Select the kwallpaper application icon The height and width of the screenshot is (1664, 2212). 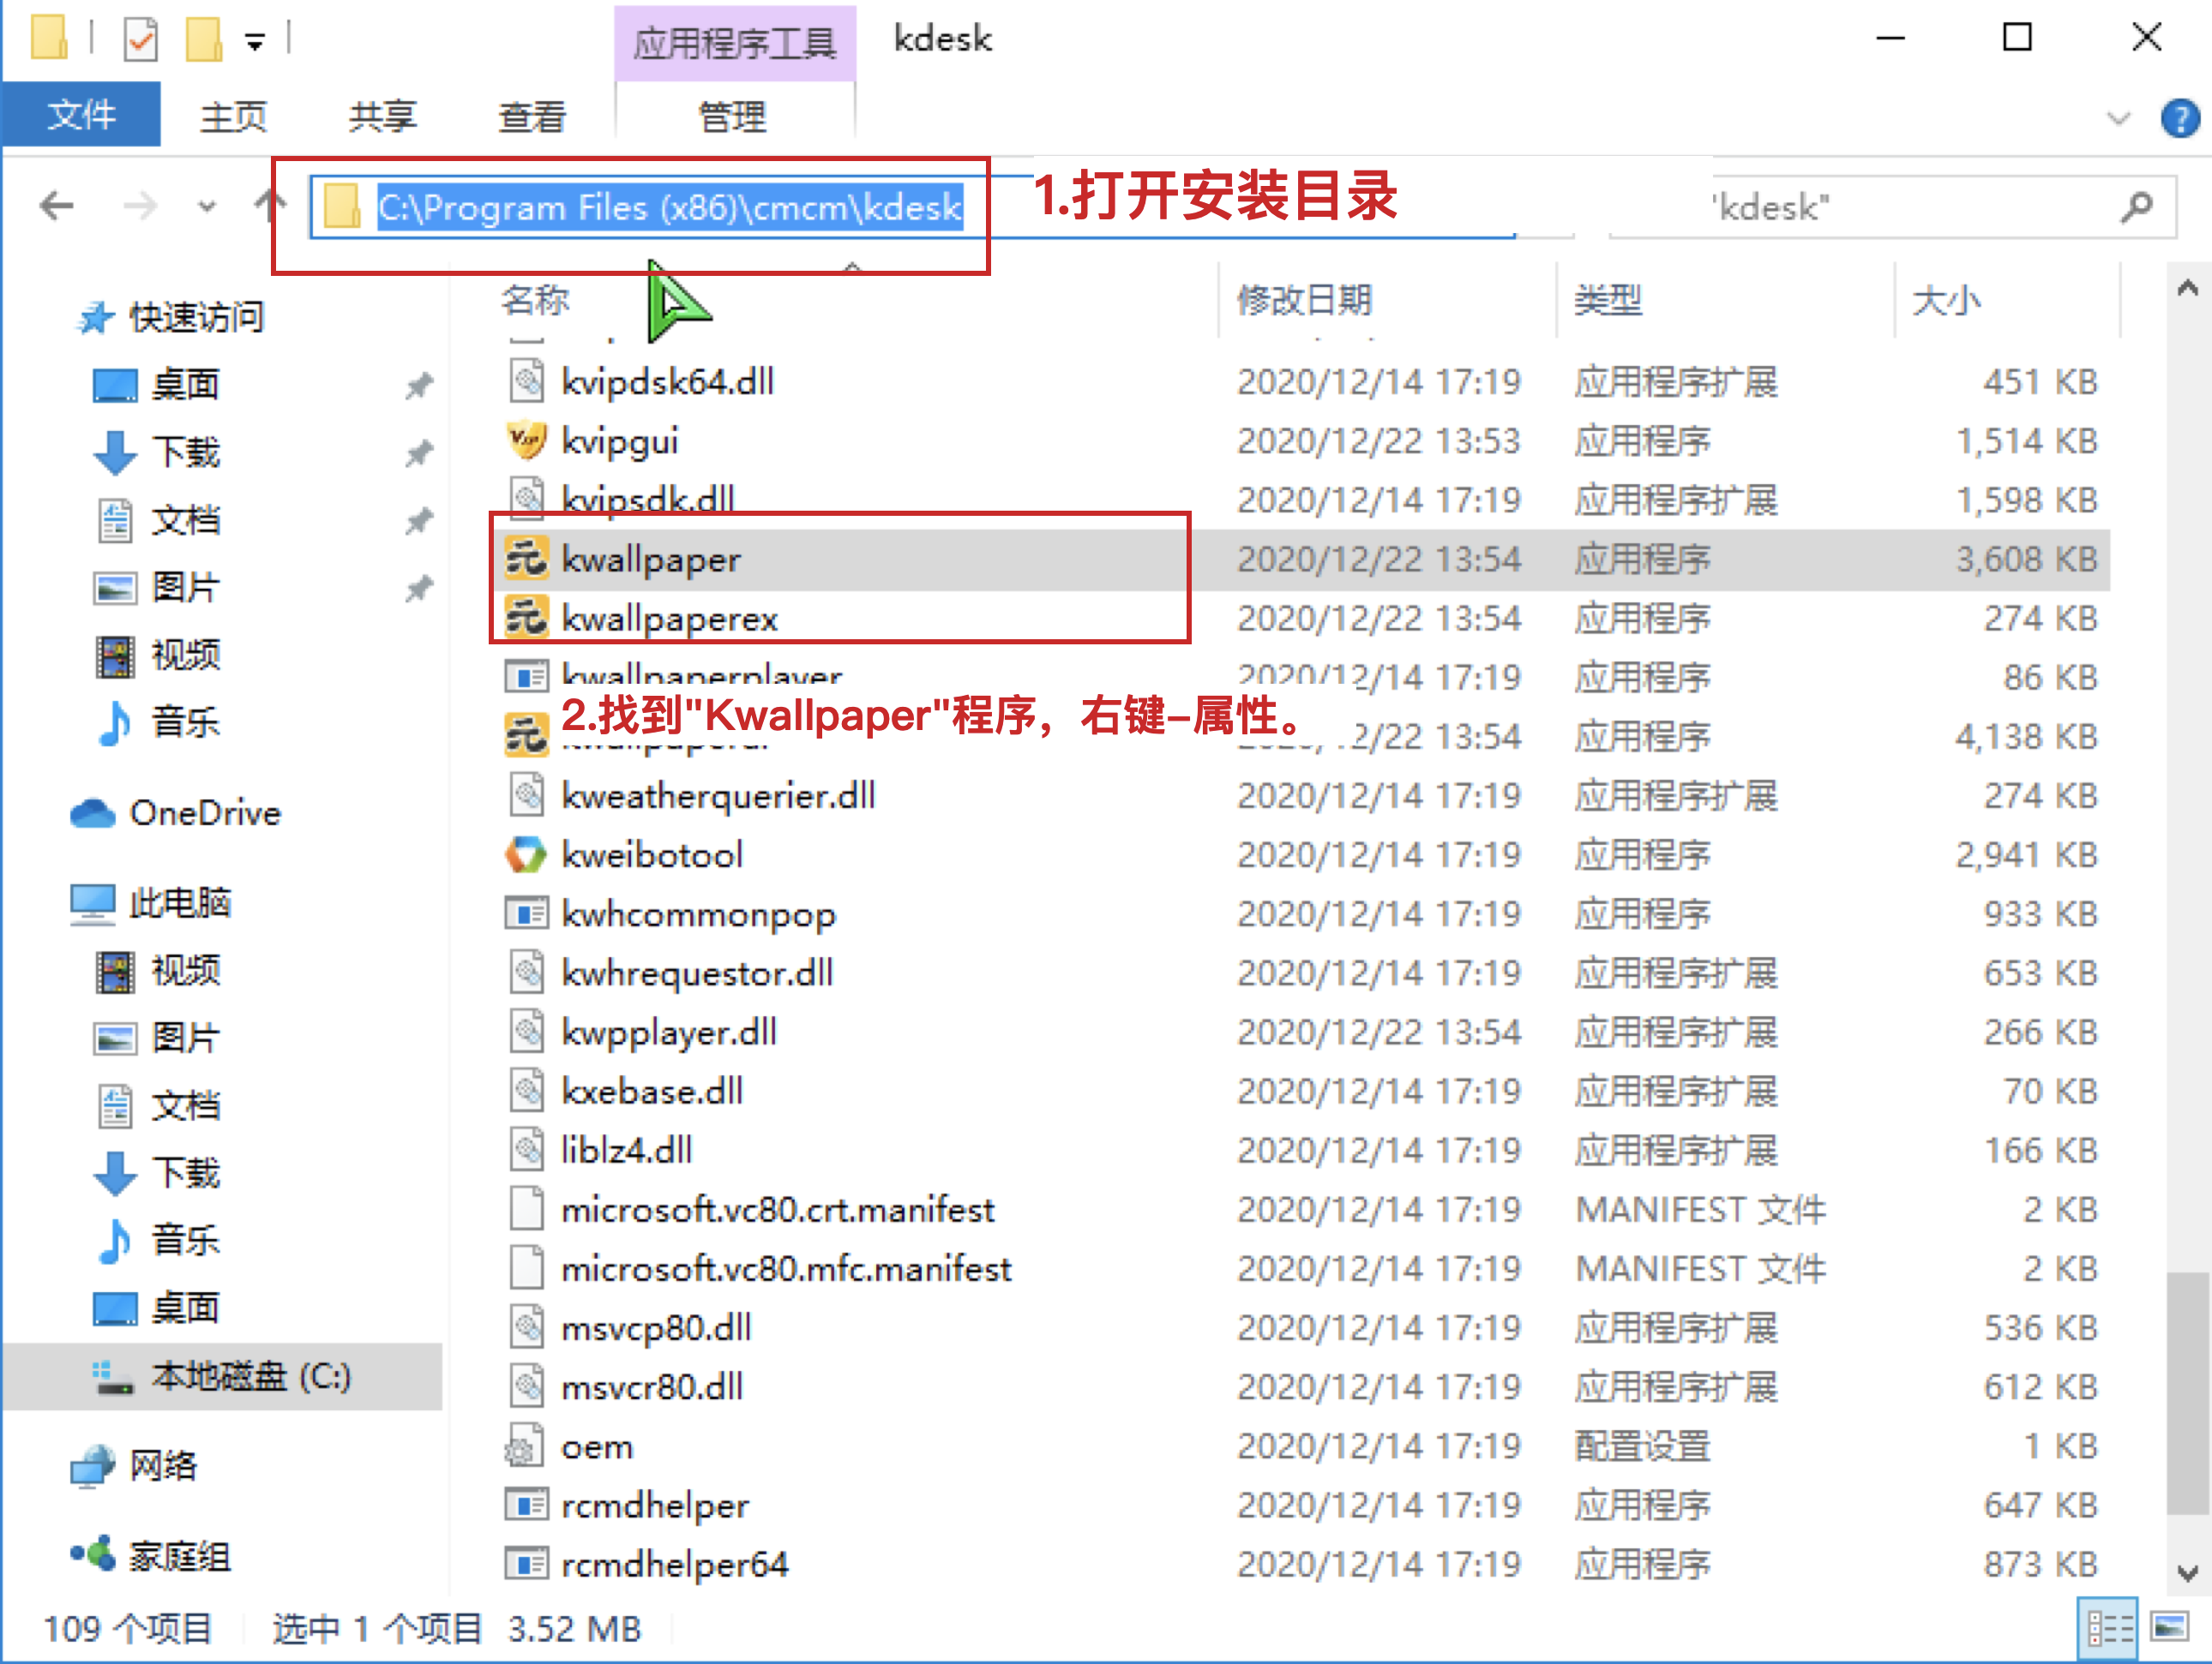[526, 559]
